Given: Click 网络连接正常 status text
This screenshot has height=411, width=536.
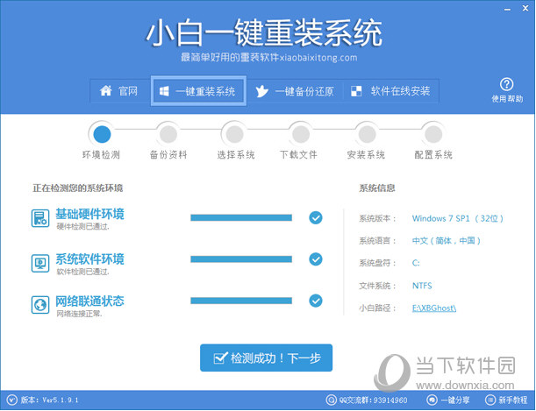Looking at the screenshot, I should (x=79, y=314).
